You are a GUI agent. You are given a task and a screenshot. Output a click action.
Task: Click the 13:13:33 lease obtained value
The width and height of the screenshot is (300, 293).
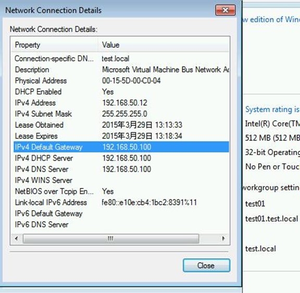[x=169, y=125]
